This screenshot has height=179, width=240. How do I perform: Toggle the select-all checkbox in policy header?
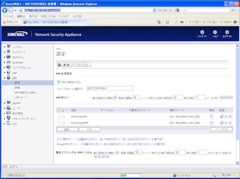click(60, 111)
